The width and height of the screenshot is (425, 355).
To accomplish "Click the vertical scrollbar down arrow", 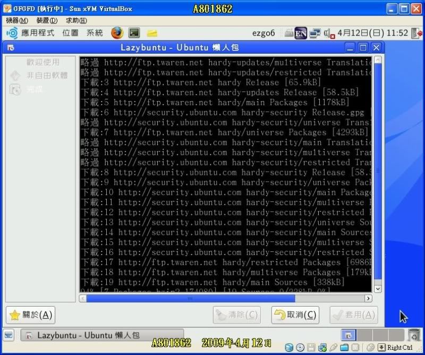I will (x=378, y=289).
